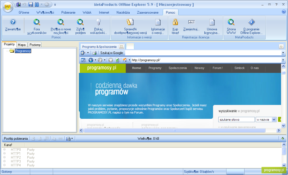This screenshot has height=175, width=288.
Task: Click the Kup teraz padlock icon
Action: pos(175,22)
